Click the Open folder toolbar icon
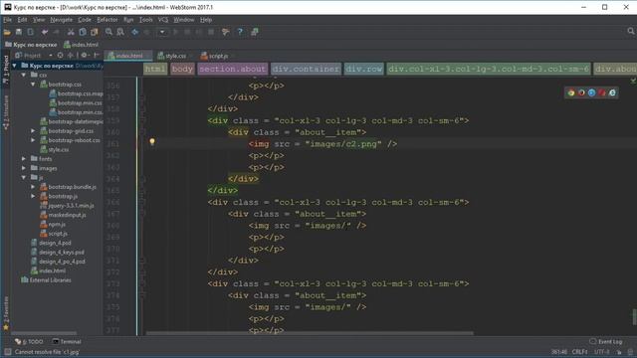637x358 pixels. pyautogui.click(x=7, y=32)
